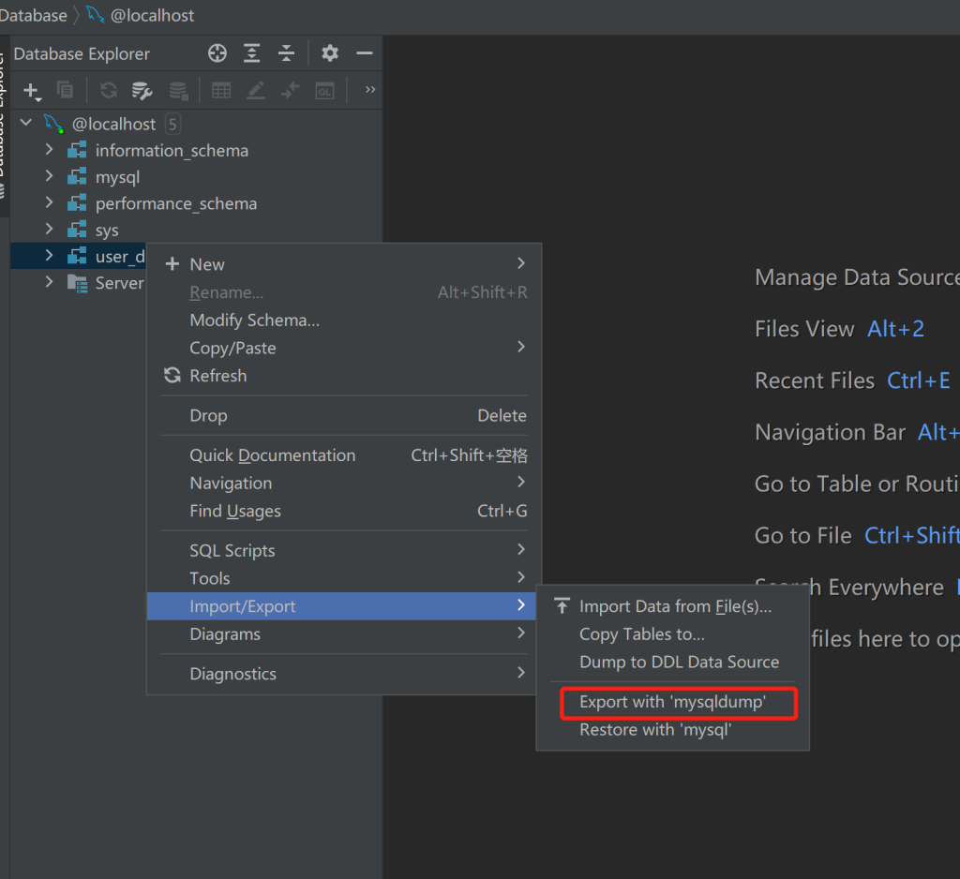960x879 pixels.
Task: Open the SQL Scripts submenu
Action: 232,550
